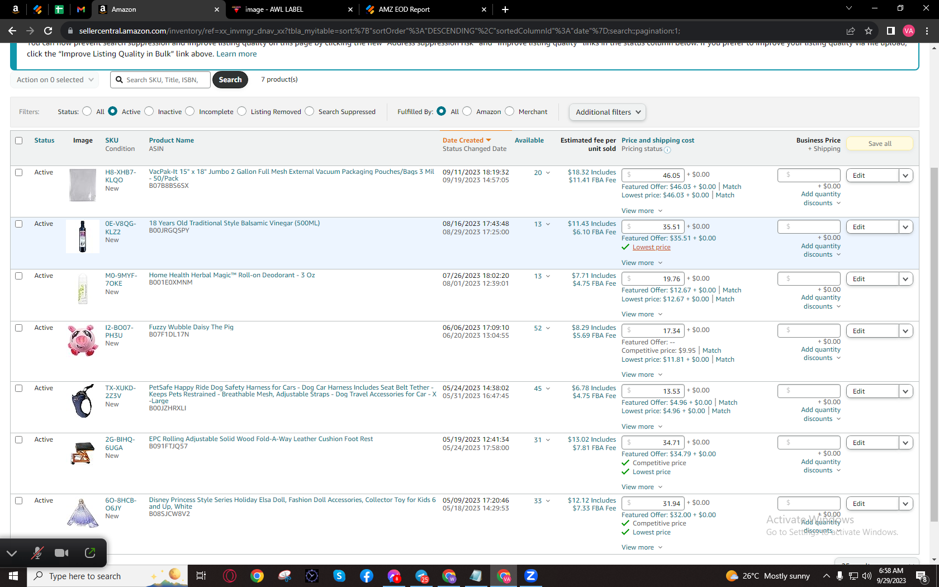This screenshot has height=587, width=939.
Task: Click the ASIN B07F1DL17N text
Action: [x=169, y=335]
